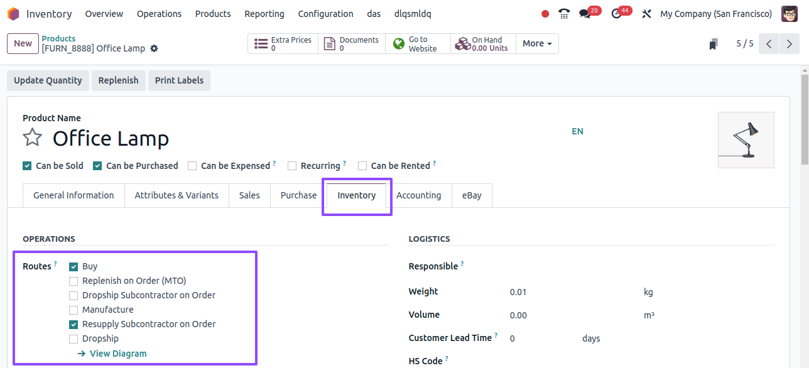809x368 pixels.
Task: Click the help mark next to Responsible
Action: click(462, 264)
